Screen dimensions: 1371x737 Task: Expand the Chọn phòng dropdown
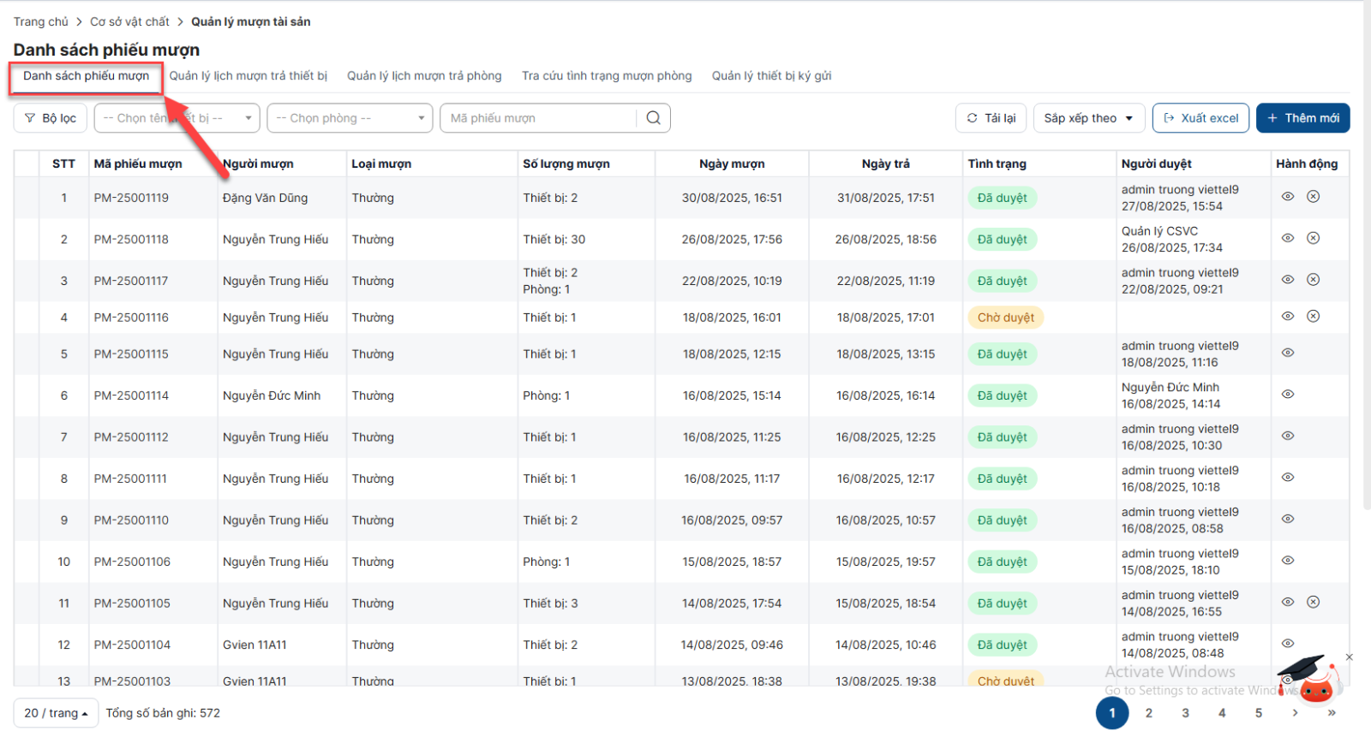coord(350,118)
